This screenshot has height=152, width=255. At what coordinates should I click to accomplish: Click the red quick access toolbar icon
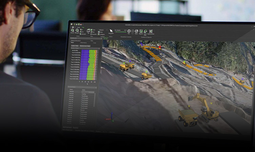[81, 24]
